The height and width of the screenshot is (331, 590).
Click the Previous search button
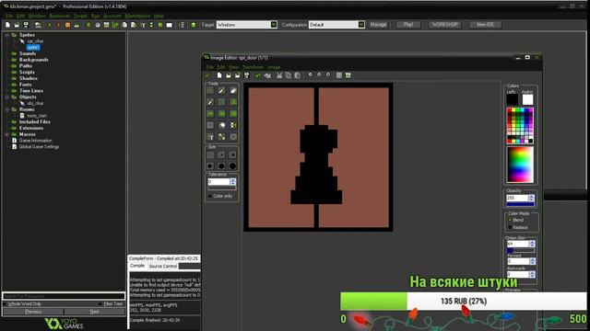point(33,312)
